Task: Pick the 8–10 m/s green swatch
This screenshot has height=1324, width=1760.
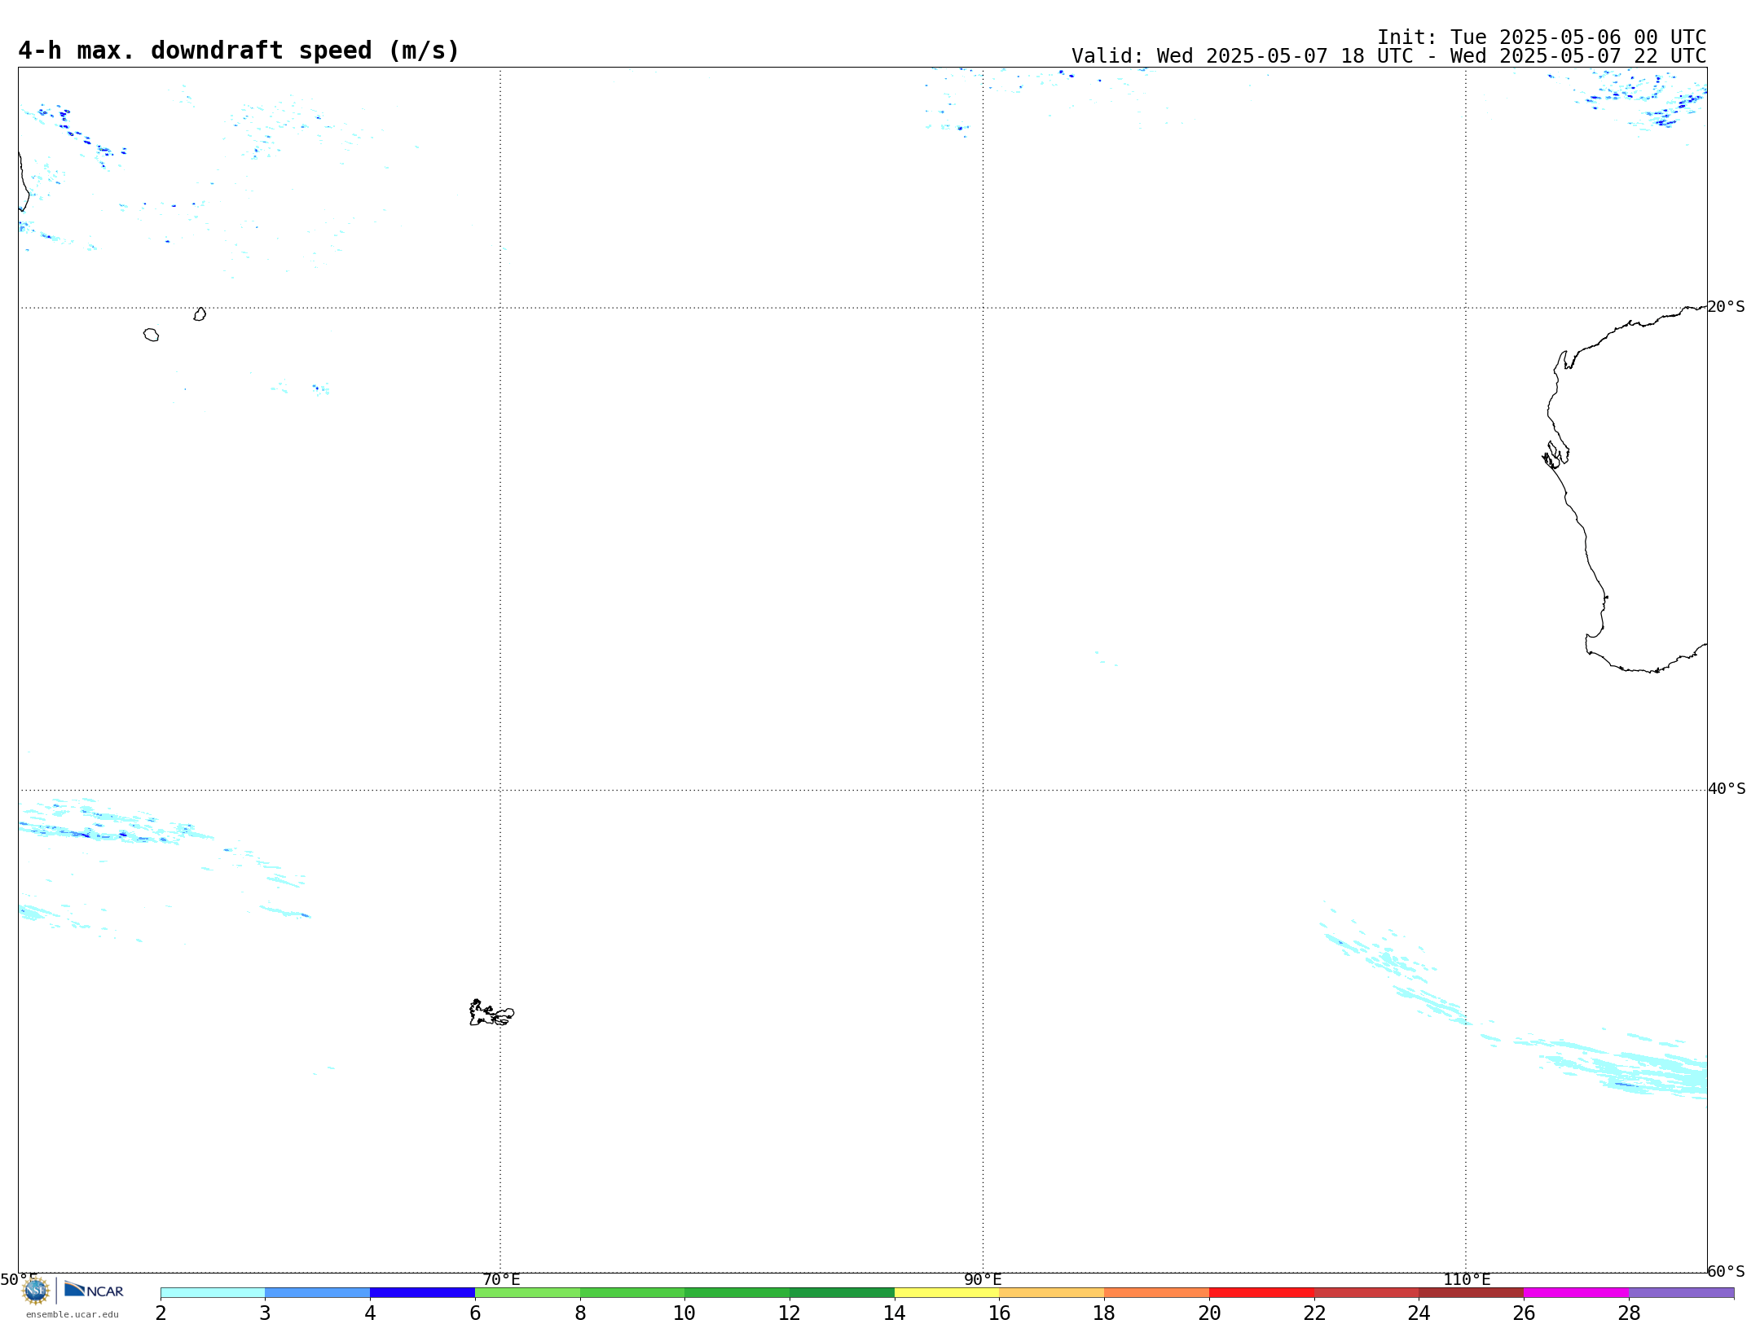Action: click(x=632, y=1292)
